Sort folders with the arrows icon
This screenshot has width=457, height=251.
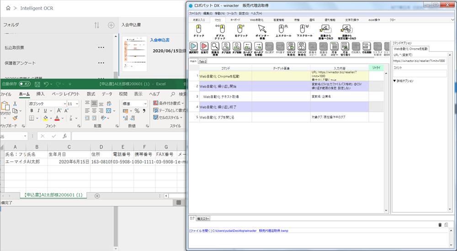pos(97,26)
